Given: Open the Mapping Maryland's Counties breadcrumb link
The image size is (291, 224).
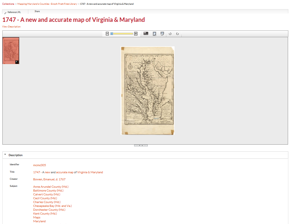Looking at the screenshot, I should coord(47,4).
